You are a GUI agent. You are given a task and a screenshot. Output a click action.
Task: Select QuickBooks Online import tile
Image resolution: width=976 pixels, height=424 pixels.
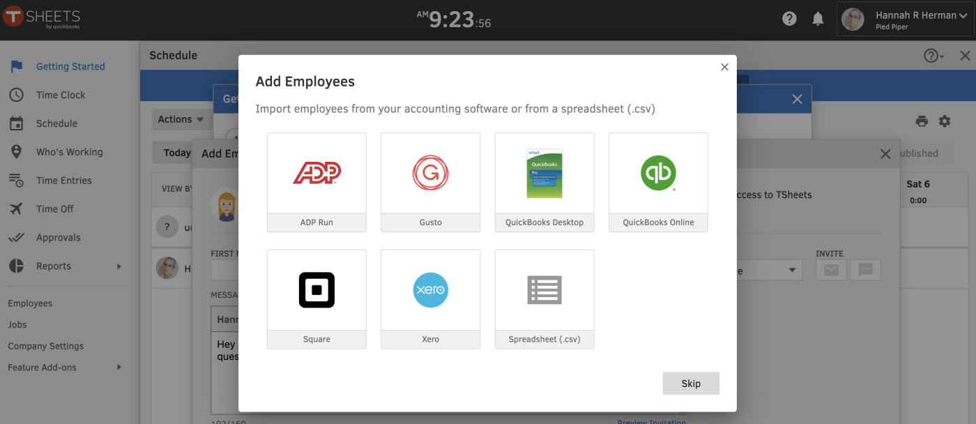click(x=658, y=182)
